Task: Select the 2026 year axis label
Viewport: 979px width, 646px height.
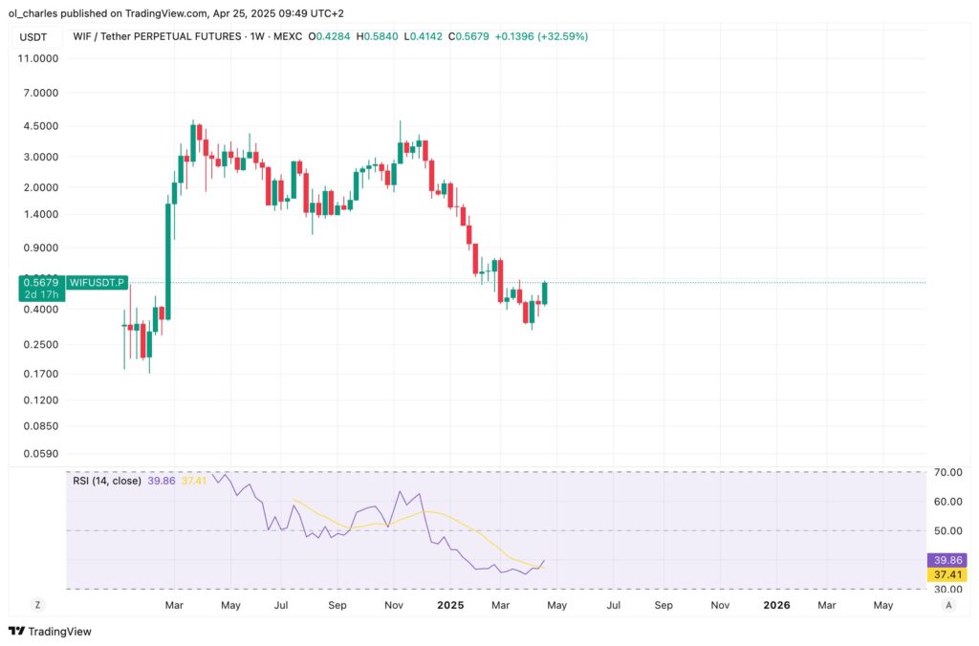Action: (x=776, y=605)
